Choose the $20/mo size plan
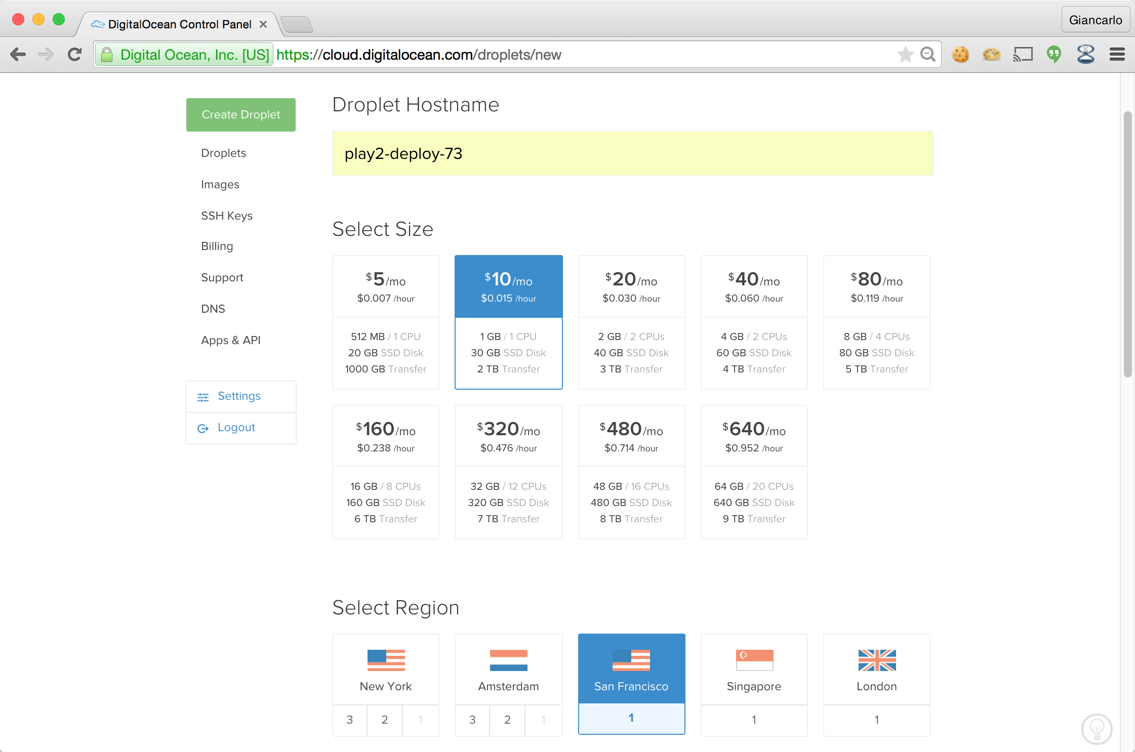This screenshot has width=1135, height=752. pyautogui.click(x=631, y=322)
